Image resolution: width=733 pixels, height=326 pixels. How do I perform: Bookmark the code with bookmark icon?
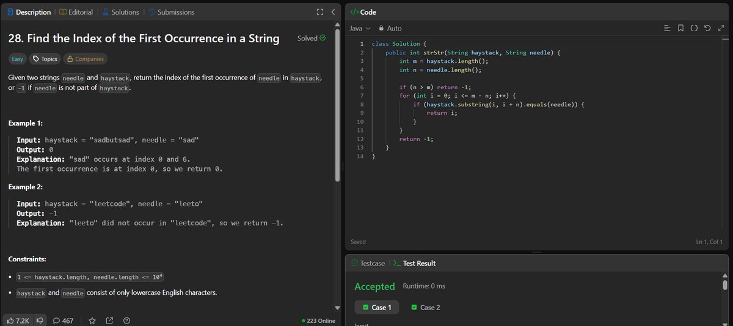680,29
